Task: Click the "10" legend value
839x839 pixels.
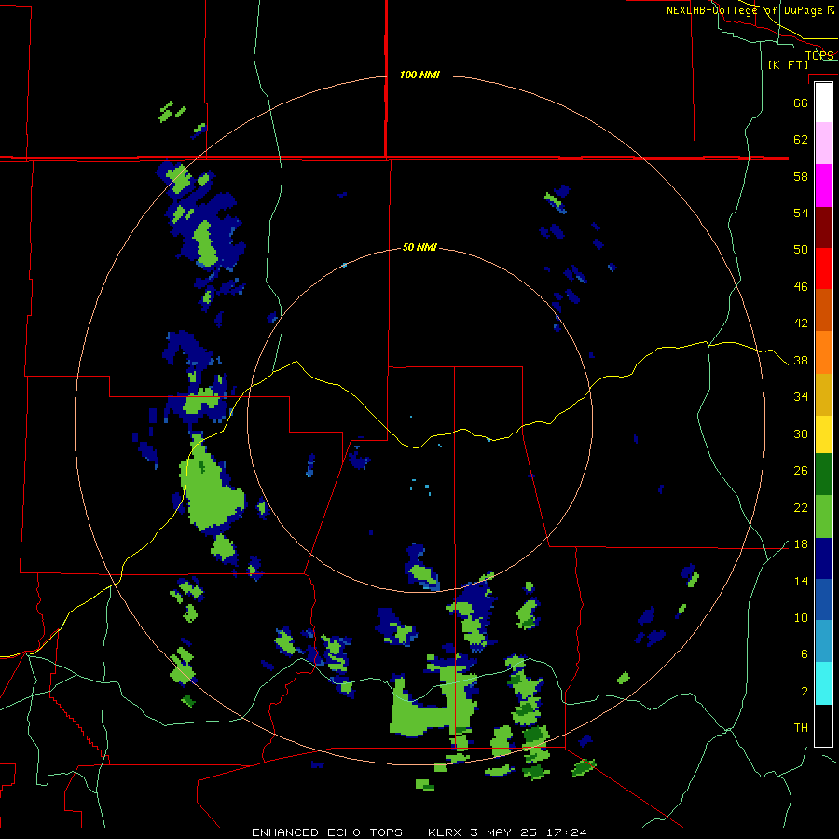Action: (801, 618)
